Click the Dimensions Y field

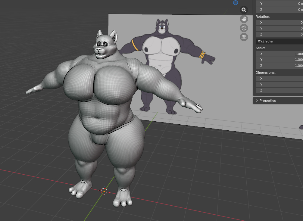point(279,84)
